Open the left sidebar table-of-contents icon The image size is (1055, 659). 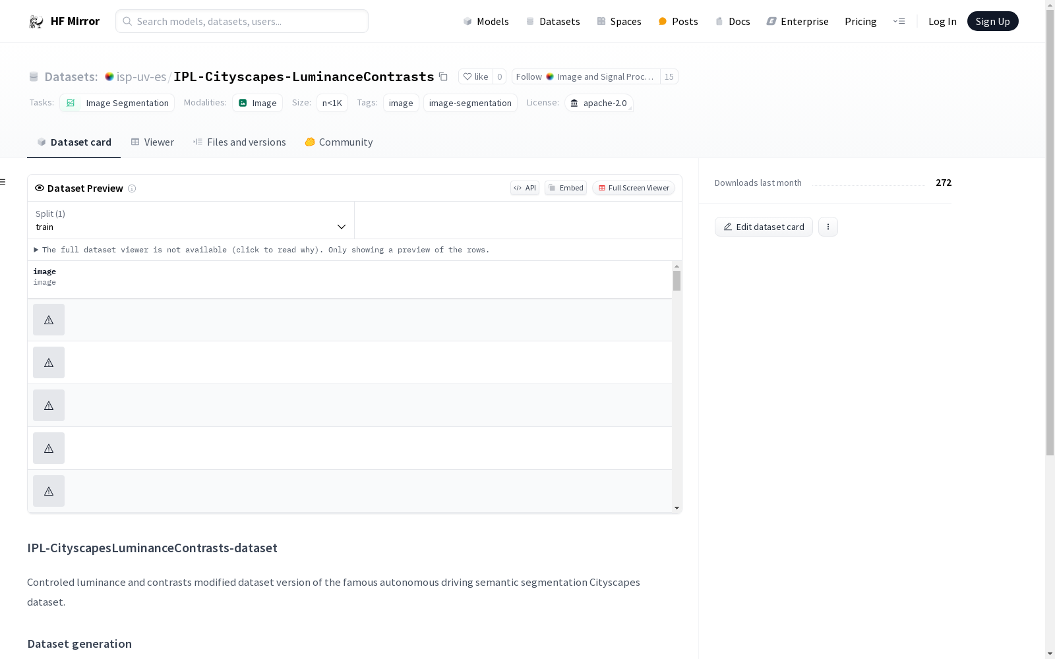(3, 182)
